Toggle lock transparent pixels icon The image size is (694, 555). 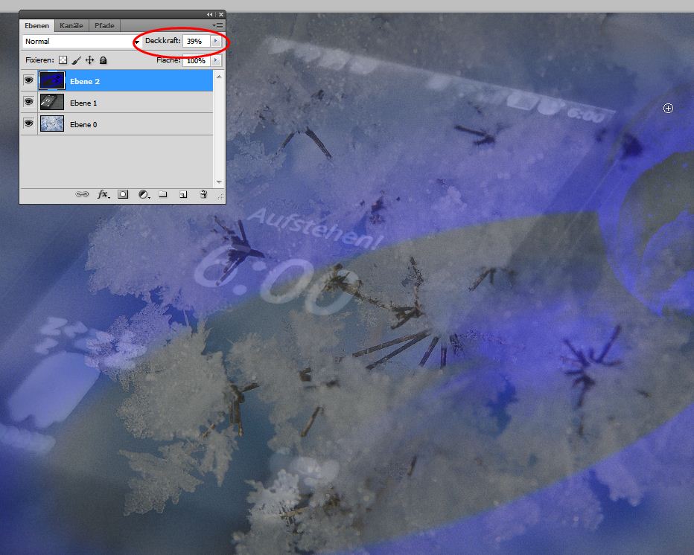point(63,60)
